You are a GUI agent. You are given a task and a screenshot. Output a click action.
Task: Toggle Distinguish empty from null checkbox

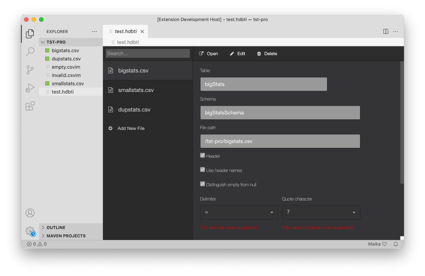pos(202,184)
